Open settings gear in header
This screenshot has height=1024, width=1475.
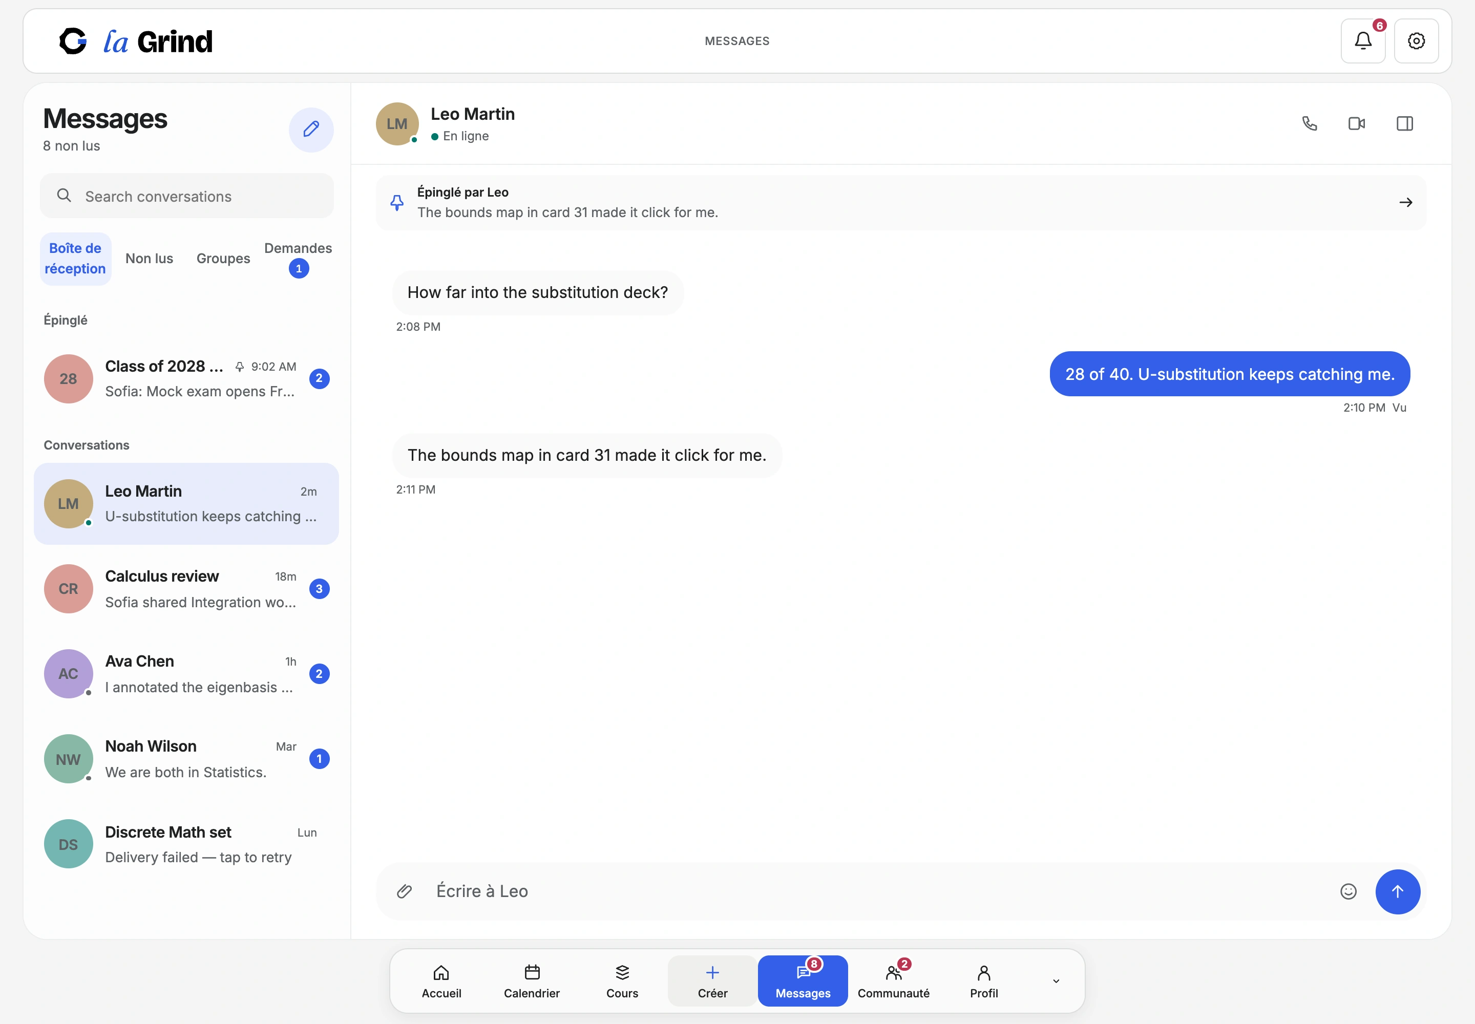pyautogui.click(x=1416, y=41)
